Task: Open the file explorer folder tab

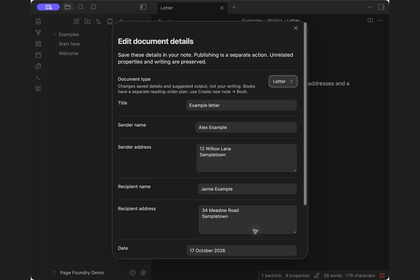Action: [x=68, y=7]
